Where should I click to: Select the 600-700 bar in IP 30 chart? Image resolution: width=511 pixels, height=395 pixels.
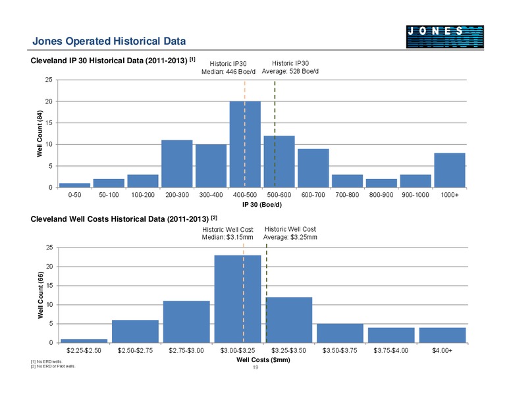coord(313,168)
